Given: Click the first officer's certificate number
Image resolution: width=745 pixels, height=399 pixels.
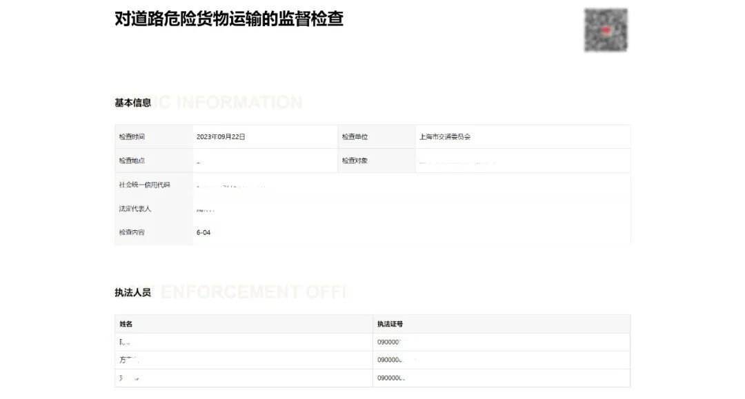Looking at the screenshot, I should click(392, 342).
